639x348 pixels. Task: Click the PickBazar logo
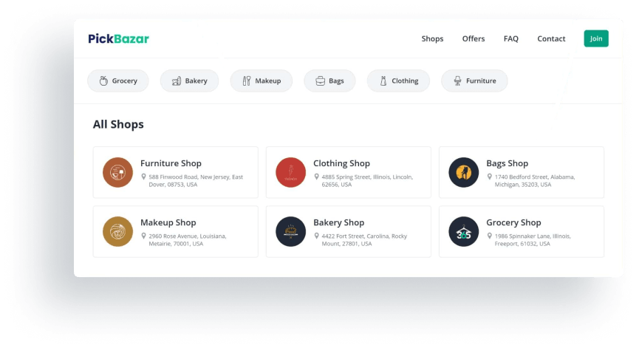tap(118, 38)
